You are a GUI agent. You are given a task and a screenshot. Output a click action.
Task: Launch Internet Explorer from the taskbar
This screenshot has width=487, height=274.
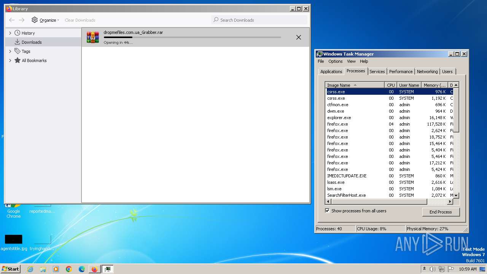[x=30, y=269]
